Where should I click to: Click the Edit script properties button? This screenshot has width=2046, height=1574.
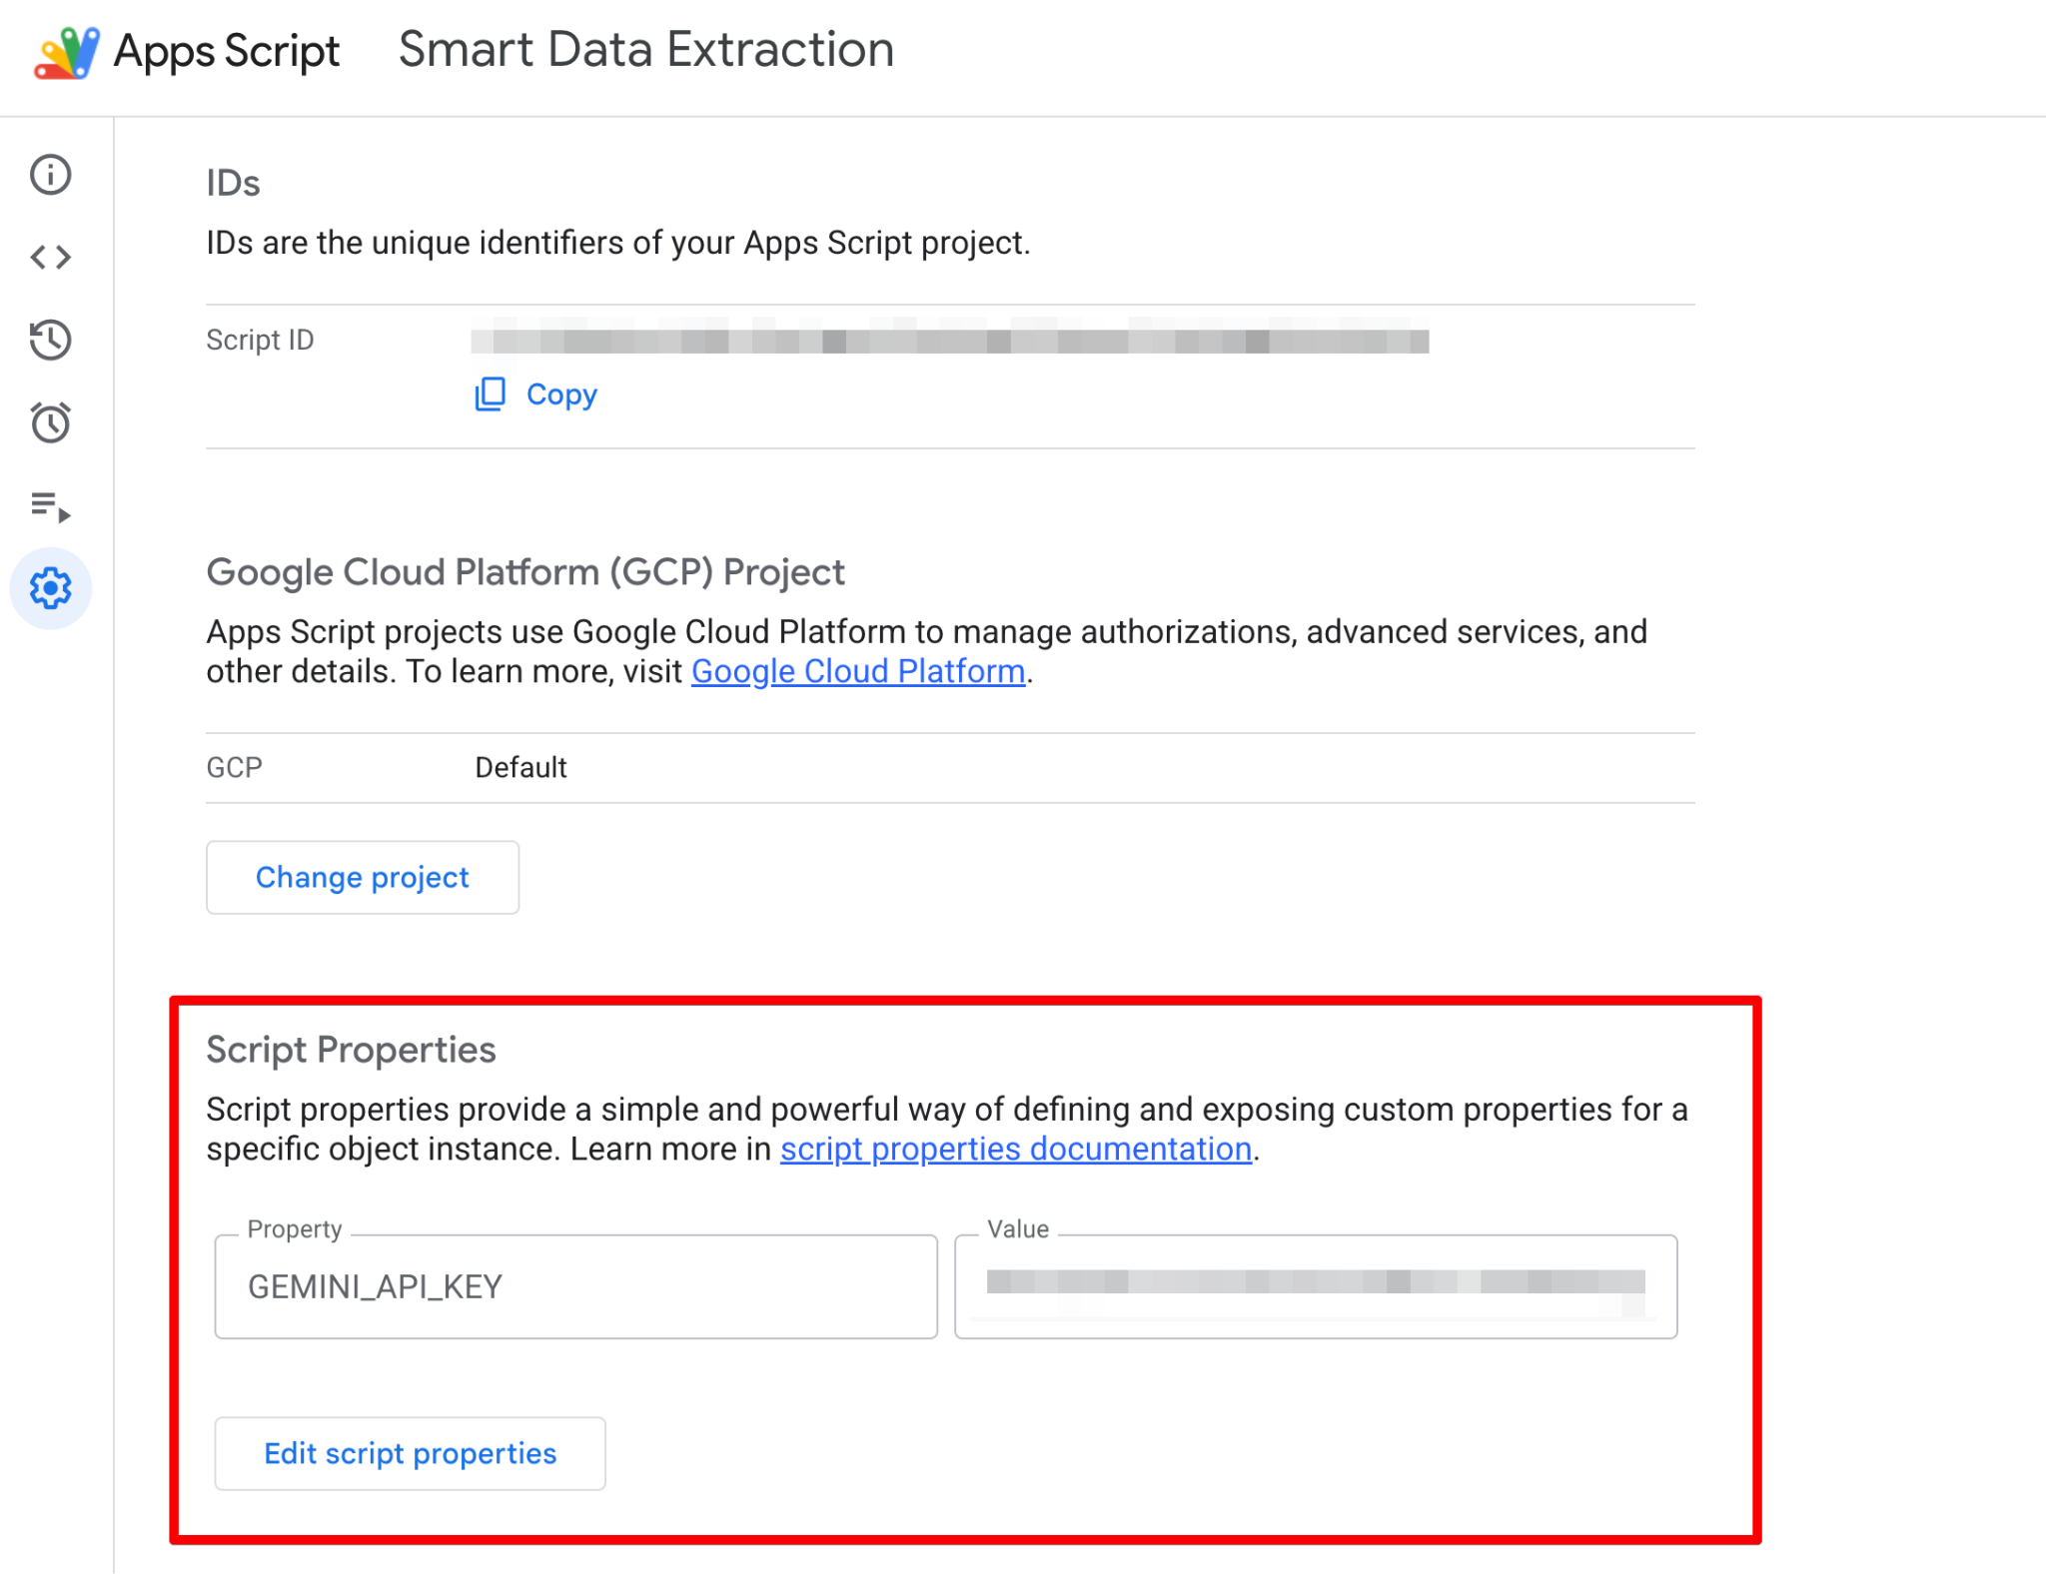coord(410,1453)
